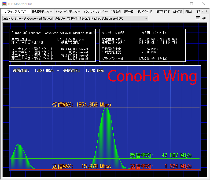Switch to the 統計値 tab

(x=128, y=12)
